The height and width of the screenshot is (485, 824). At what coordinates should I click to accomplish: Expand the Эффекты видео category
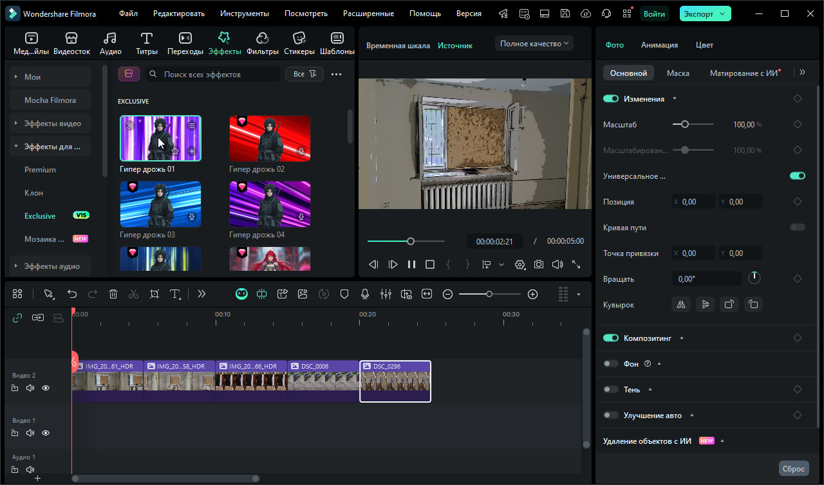pyautogui.click(x=52, y=124)
